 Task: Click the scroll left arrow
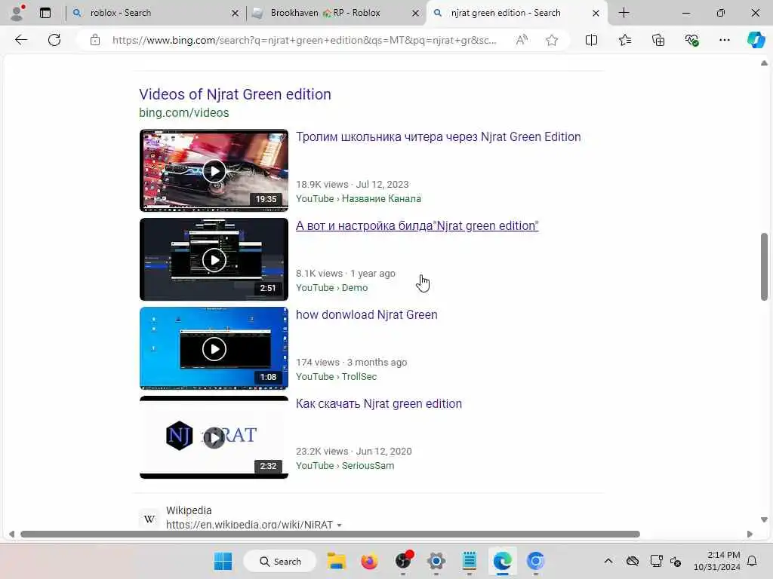pos(11,535)
